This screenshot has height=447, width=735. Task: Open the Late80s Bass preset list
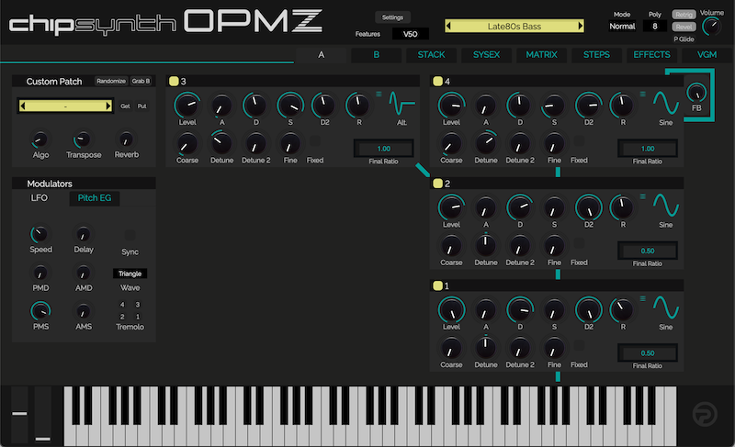[x=514, y=26]
